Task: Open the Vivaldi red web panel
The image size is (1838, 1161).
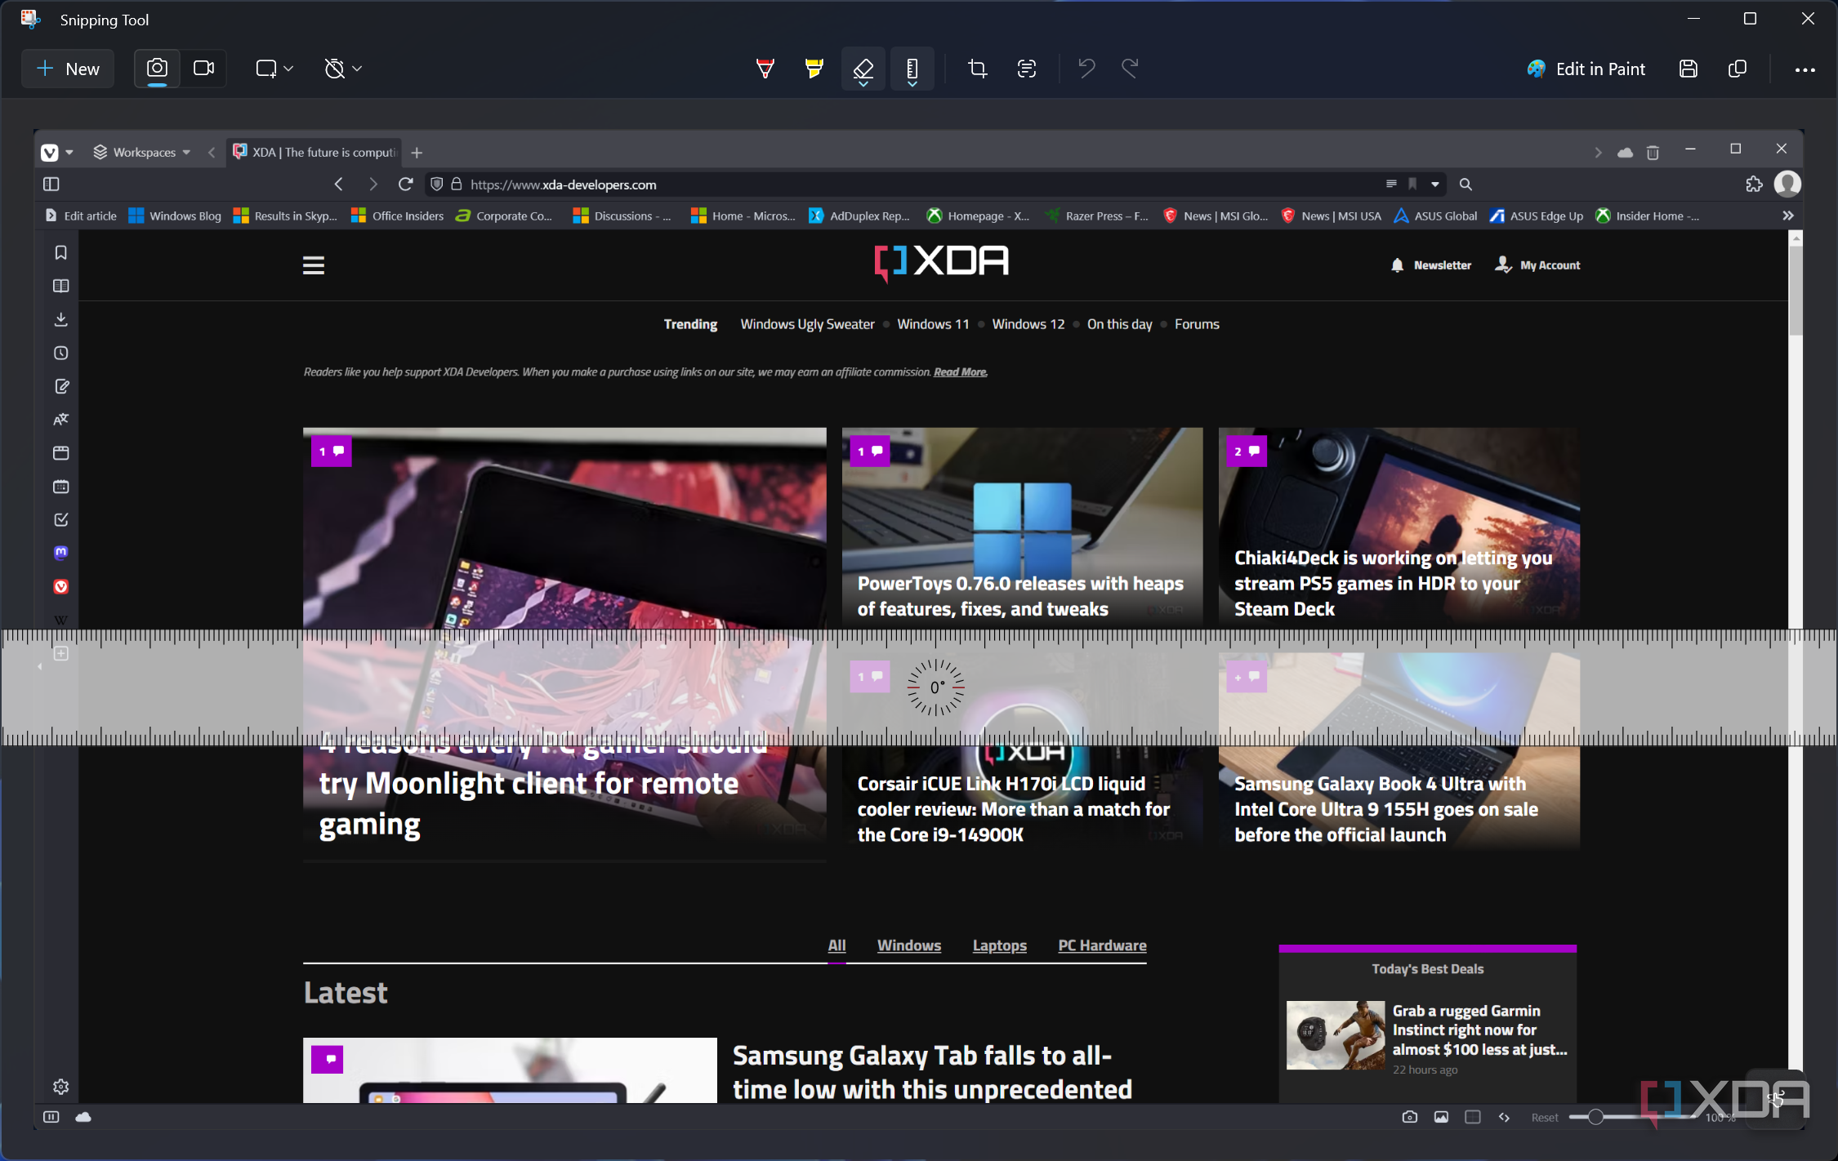Action: [61, 587]
